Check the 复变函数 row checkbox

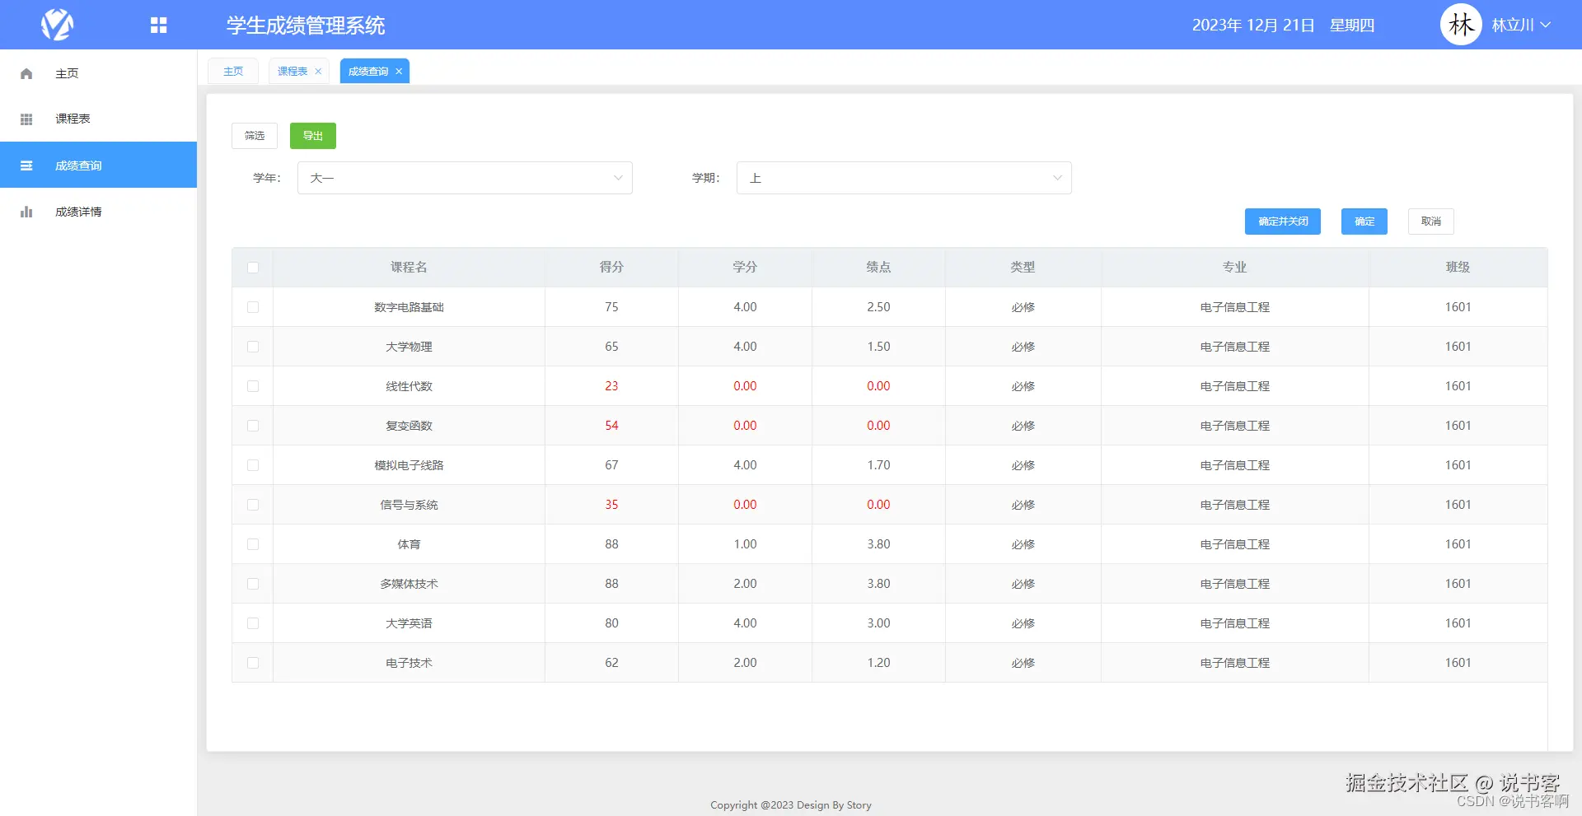point(253,426)
